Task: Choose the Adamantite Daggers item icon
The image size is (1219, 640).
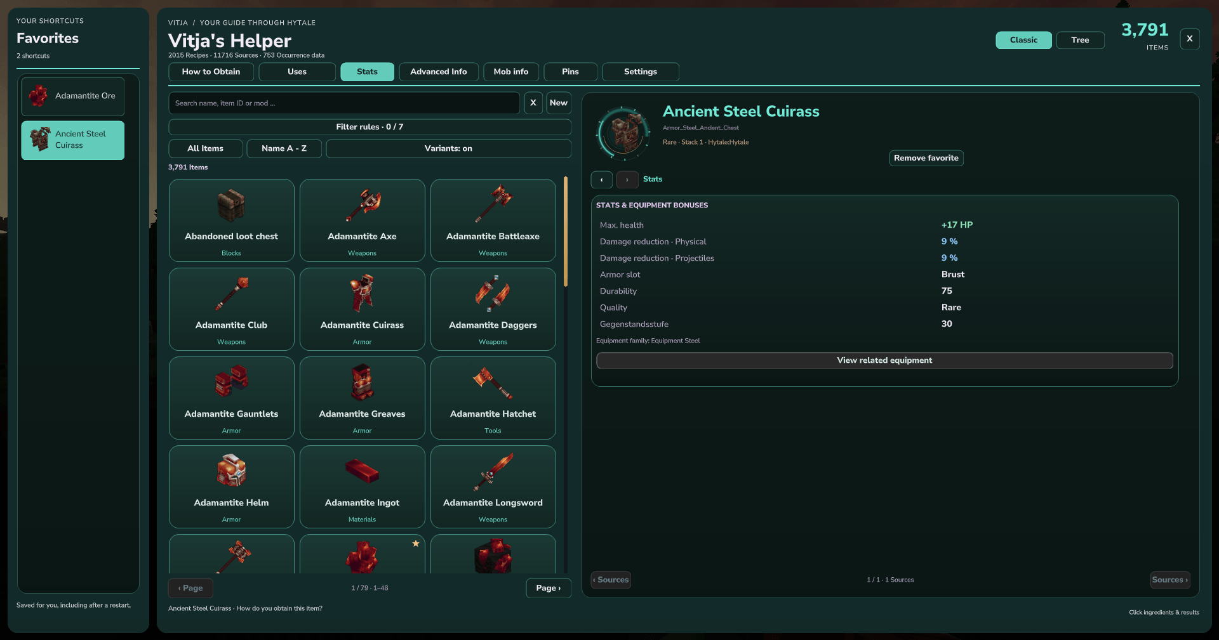Action: tap(493, 294)
